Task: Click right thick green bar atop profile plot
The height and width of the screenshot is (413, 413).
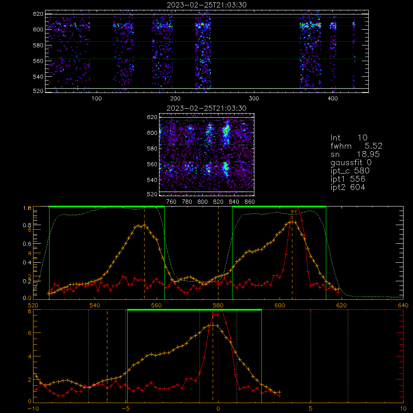Action: pyautogui.click(x=279, y=206)
